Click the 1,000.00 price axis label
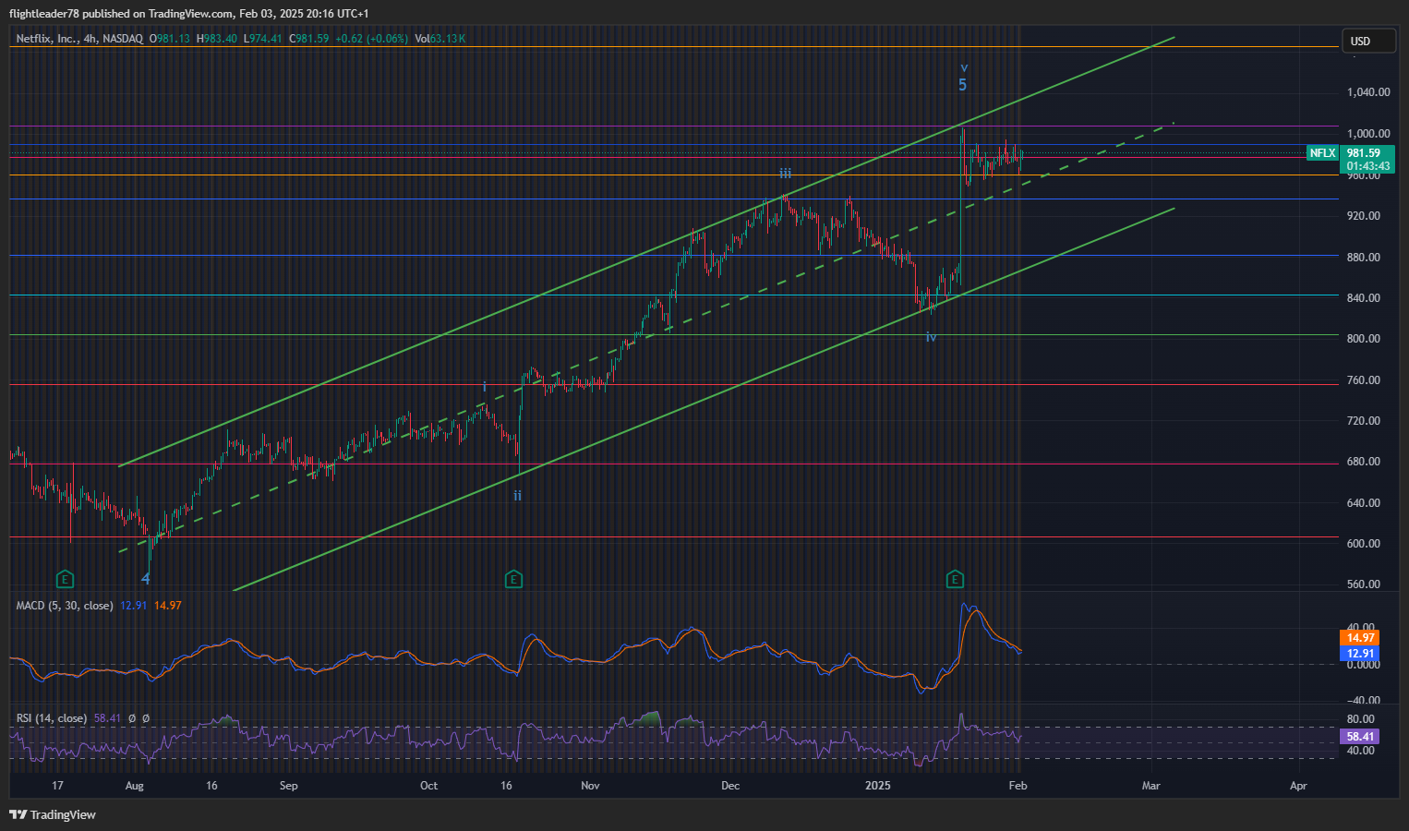1409x831 pixels. tap(1368, 134)
